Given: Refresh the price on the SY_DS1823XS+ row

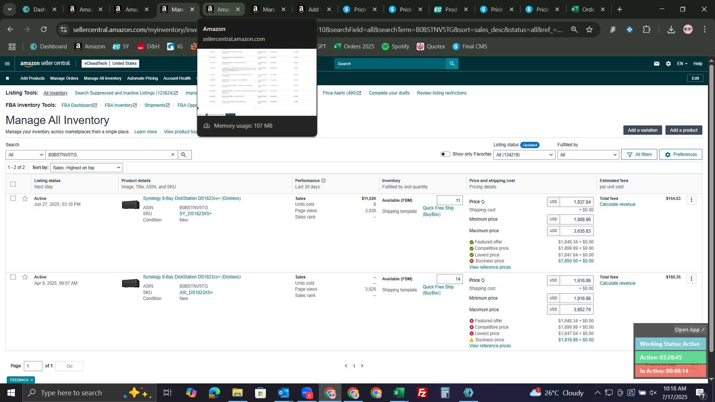Looking at the screenshot, I should [483, 202].
